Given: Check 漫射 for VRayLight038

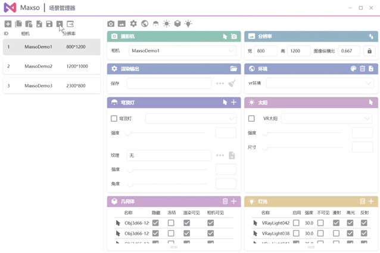Looking at the screenshot, I should tap(336, 233).
